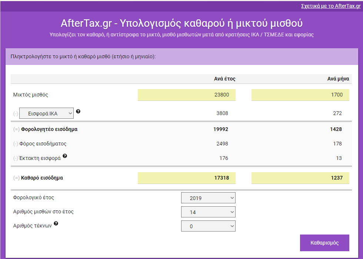Click the yearly Καθαρό εισόδημα field 17318
Viewport: 363px width, 259px height.
pyautogui.click(x=187, y=178)
